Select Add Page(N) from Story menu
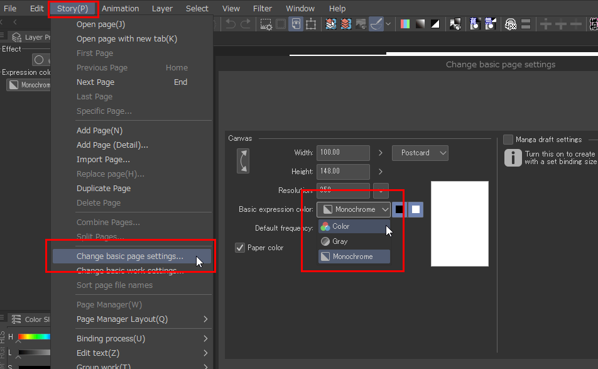This screenshot has height=369, width=598. [99, 131]
